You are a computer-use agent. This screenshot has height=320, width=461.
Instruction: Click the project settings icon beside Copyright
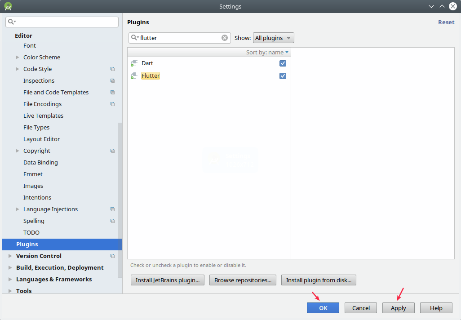(x=112, y=151)
